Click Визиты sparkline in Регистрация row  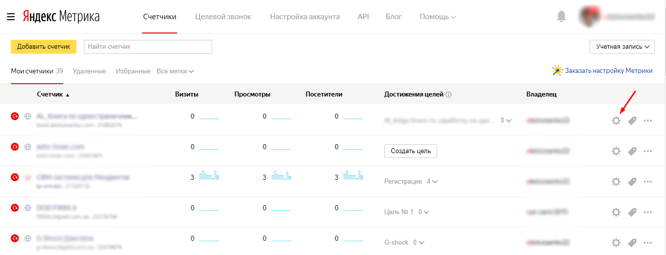pos(209,175)
